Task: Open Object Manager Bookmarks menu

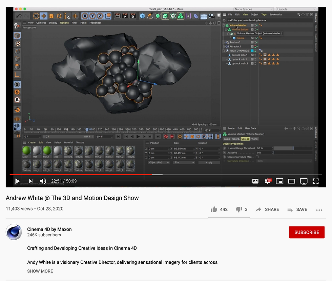Action: [x=275, y=15]
